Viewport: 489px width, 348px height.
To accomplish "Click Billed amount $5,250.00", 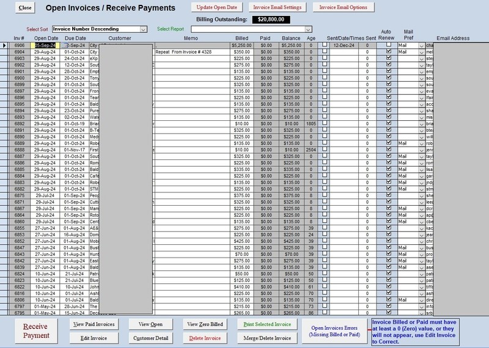I will click(x=241, y=46).
